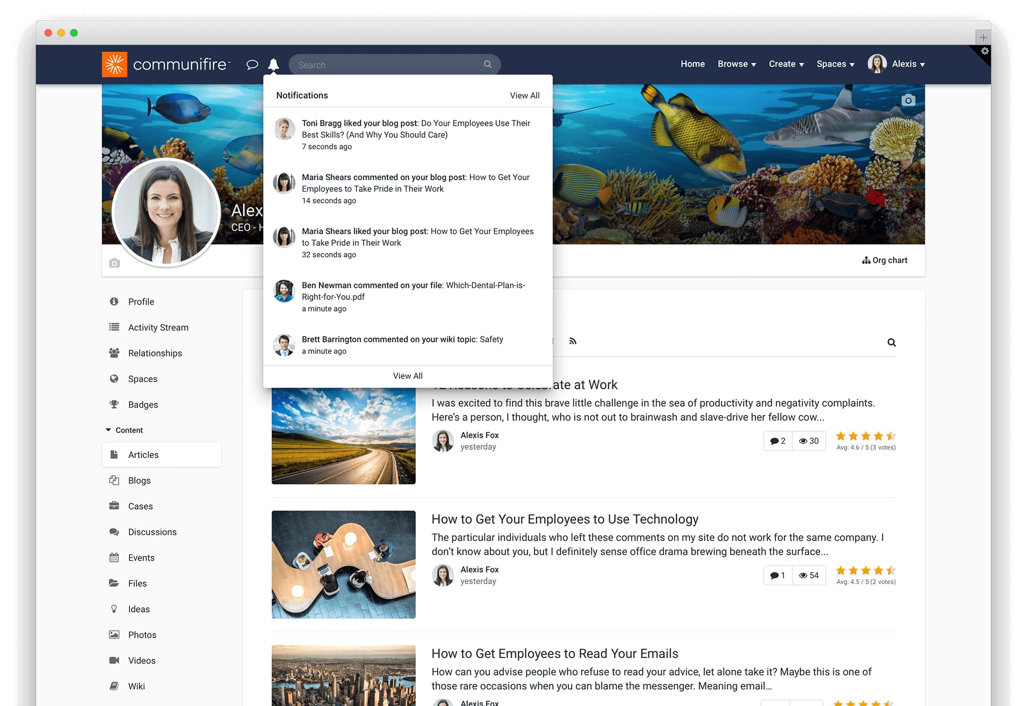Click the search magnifier in articles list
This screenshot has height=706, width=1027.
[891, 342]
